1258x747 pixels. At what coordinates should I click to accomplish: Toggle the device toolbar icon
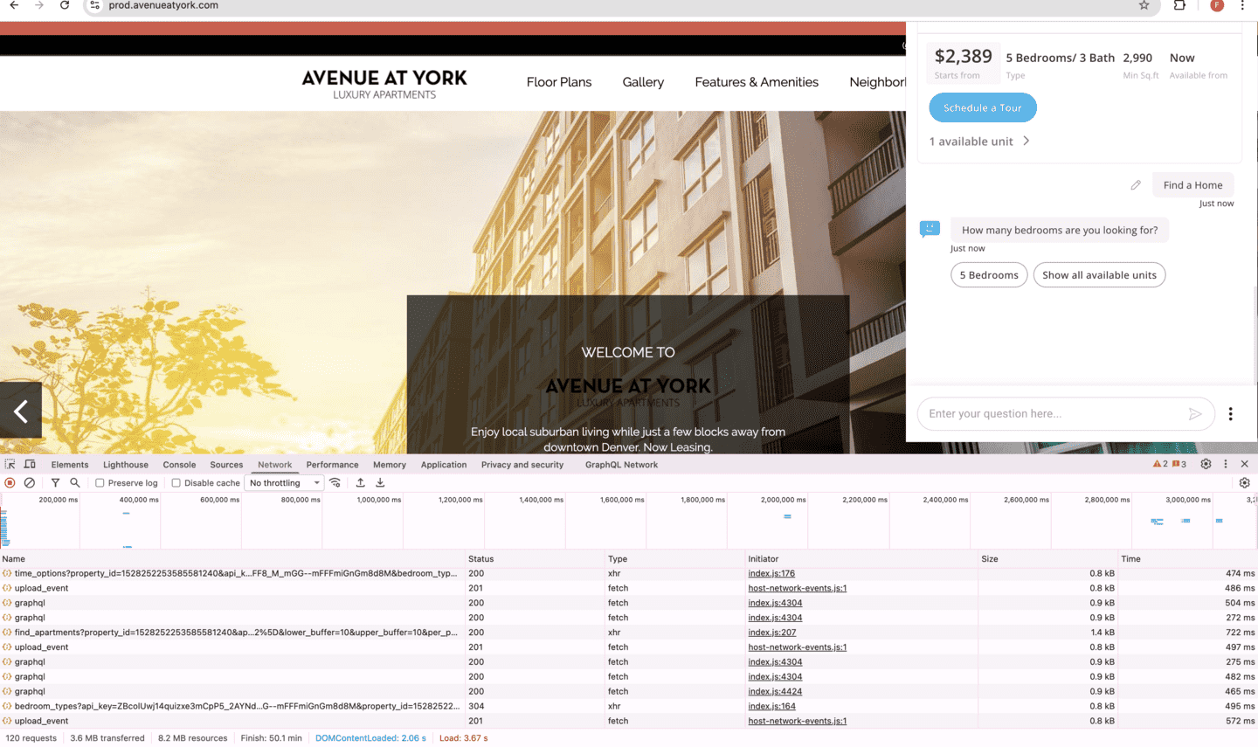[x=30, y=465]
